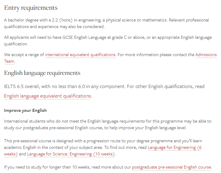Click the 'For other English qualifications, read' text
Image resolution: width=221 pixels, height=173 pixels.
click(x=166, y=86)
